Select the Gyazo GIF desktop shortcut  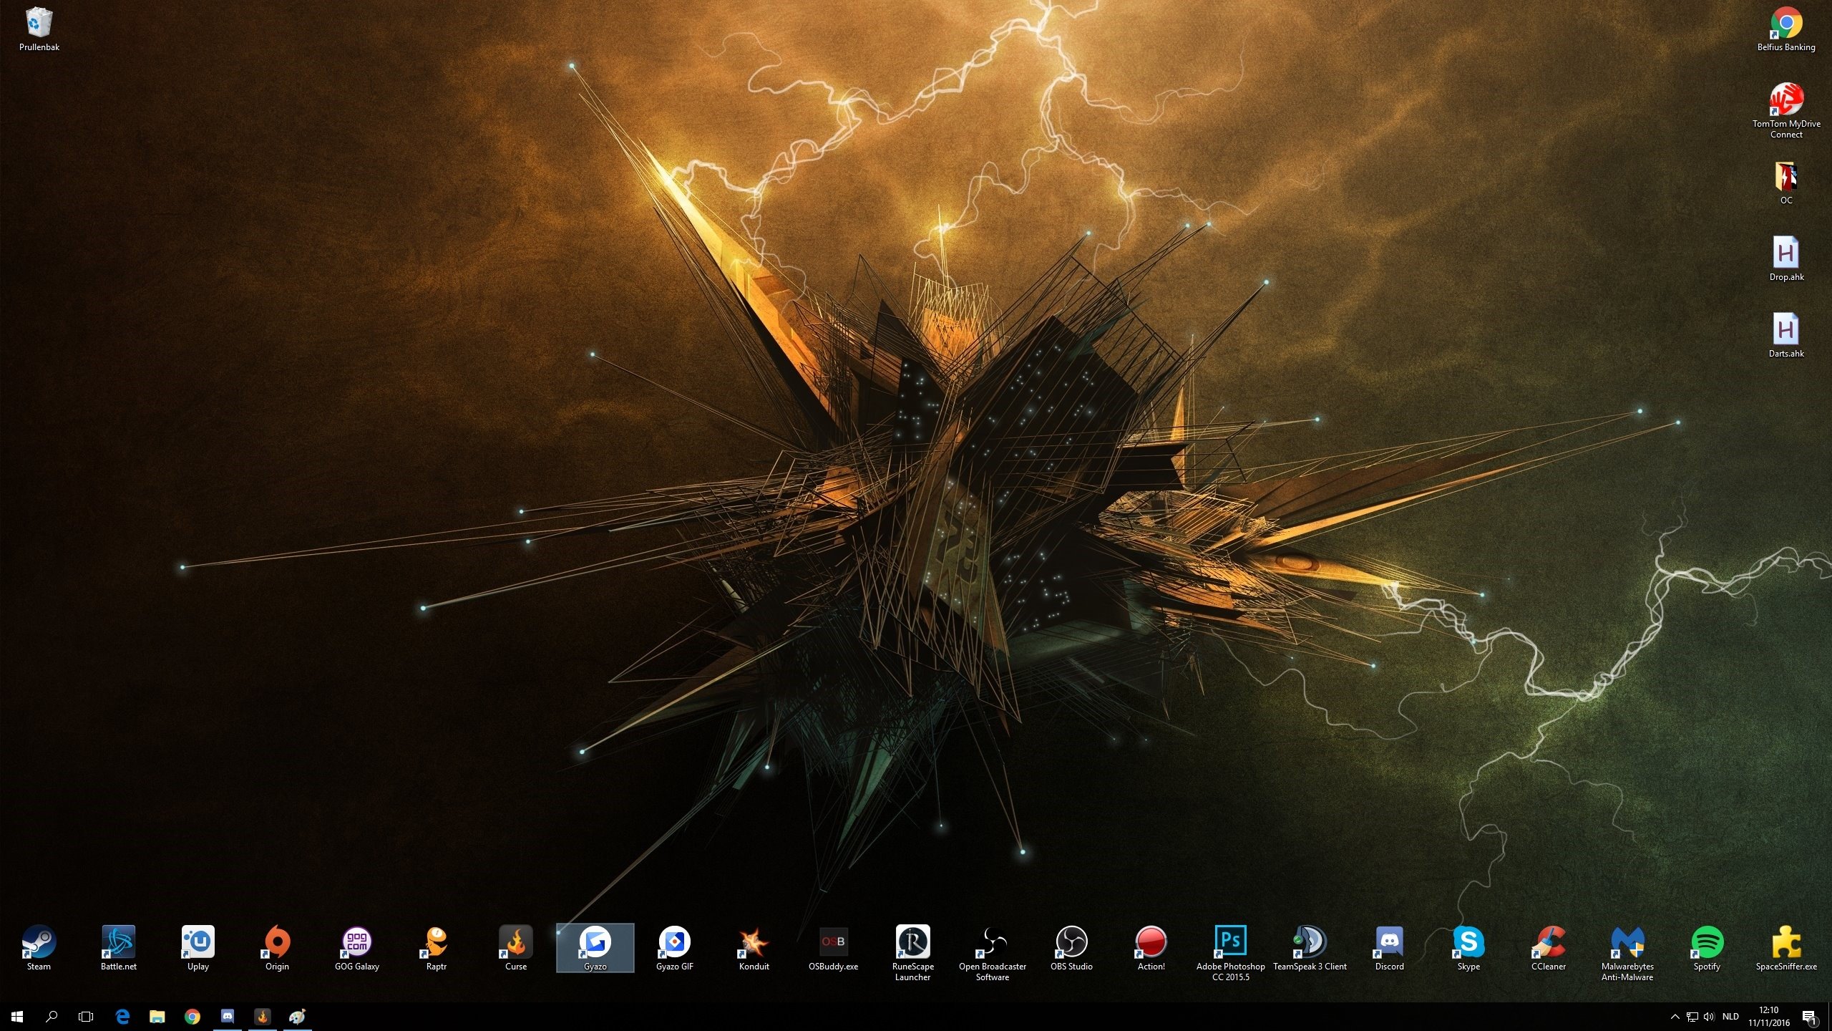[675, 948]
